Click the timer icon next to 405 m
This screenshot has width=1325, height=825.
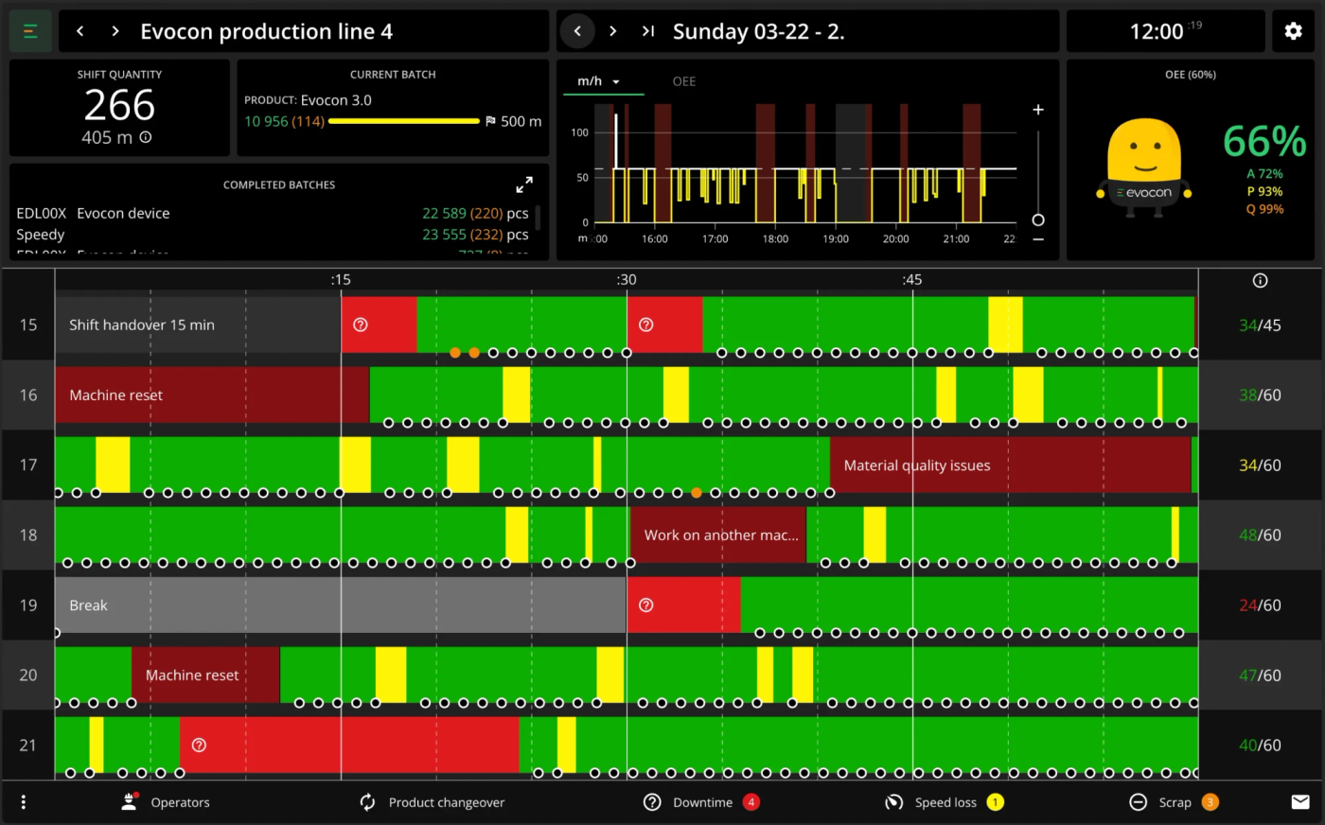click(146, 137)
